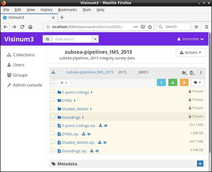212x172 pixels.
Task: Check the DTMs.zip file checkbox
Action: [53, 133]
